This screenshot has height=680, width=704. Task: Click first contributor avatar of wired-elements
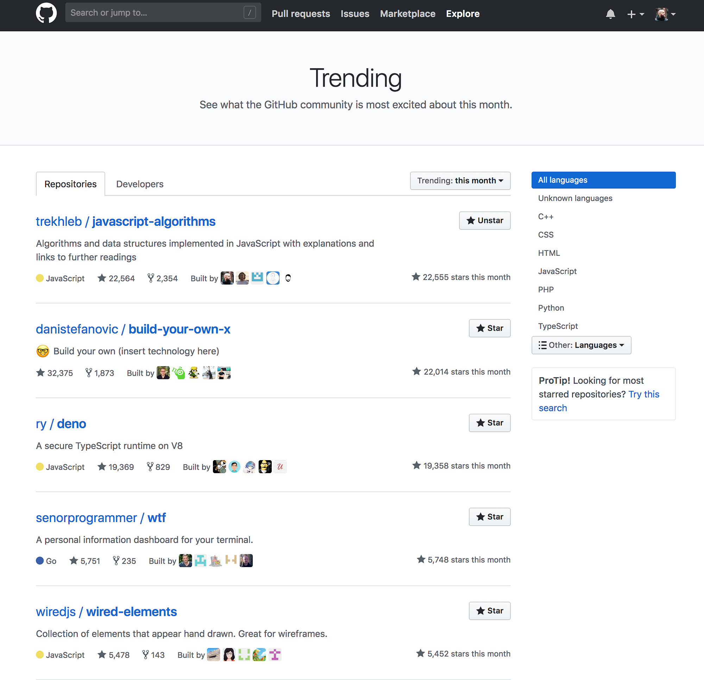click(x=213, y=655)
